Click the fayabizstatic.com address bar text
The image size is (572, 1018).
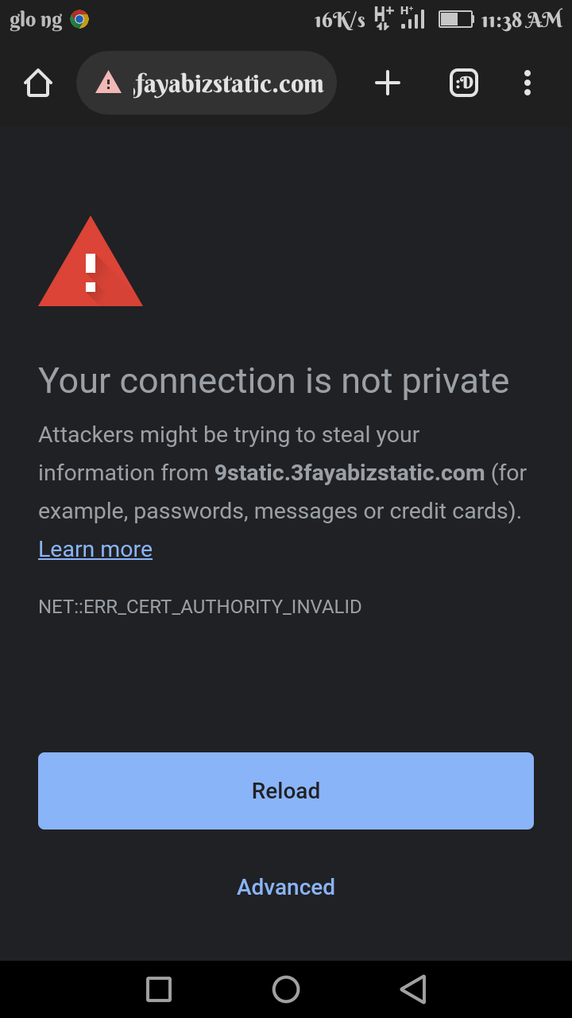click(229, 84)
